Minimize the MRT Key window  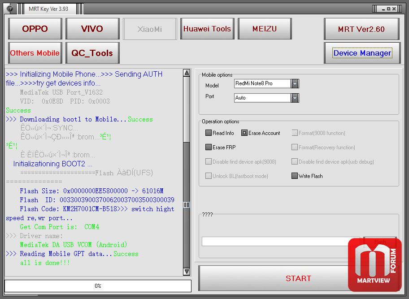(x=383, y=9)
